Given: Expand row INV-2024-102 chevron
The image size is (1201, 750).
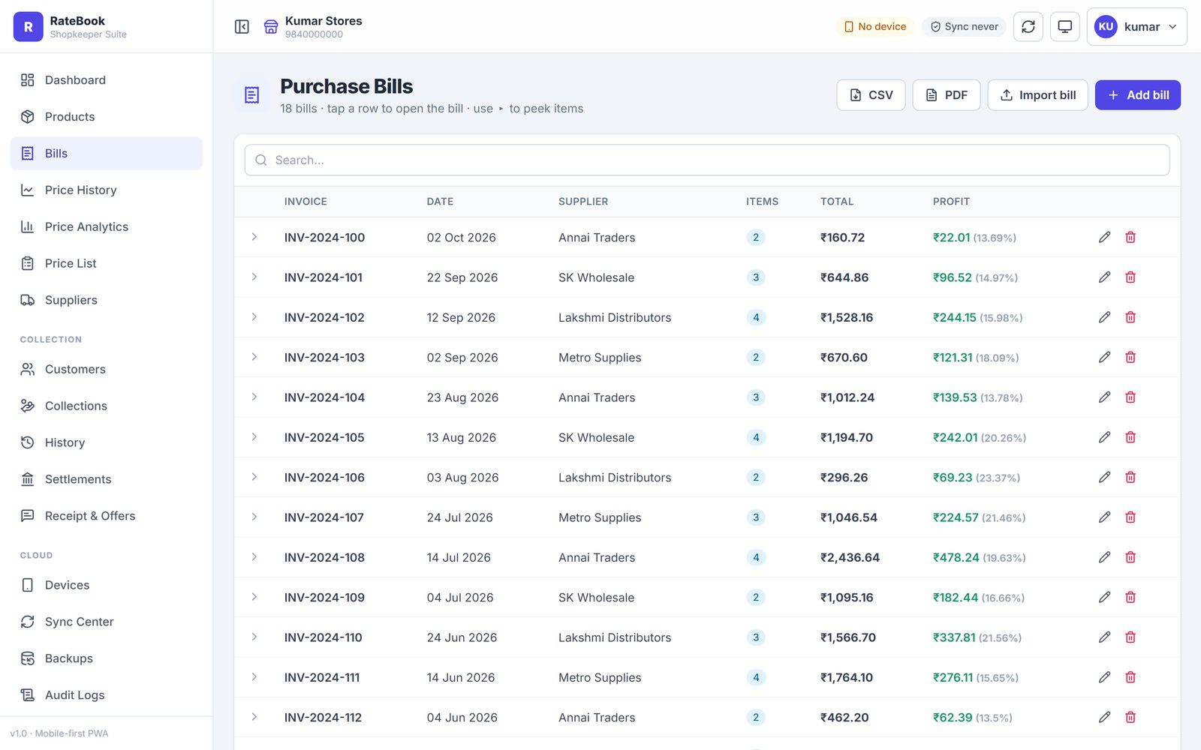Looking at the screenshot, I should pos(254,317).
